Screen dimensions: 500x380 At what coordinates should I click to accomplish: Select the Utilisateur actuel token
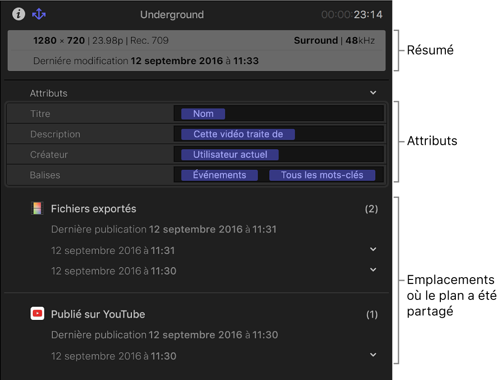click(230, 155)
